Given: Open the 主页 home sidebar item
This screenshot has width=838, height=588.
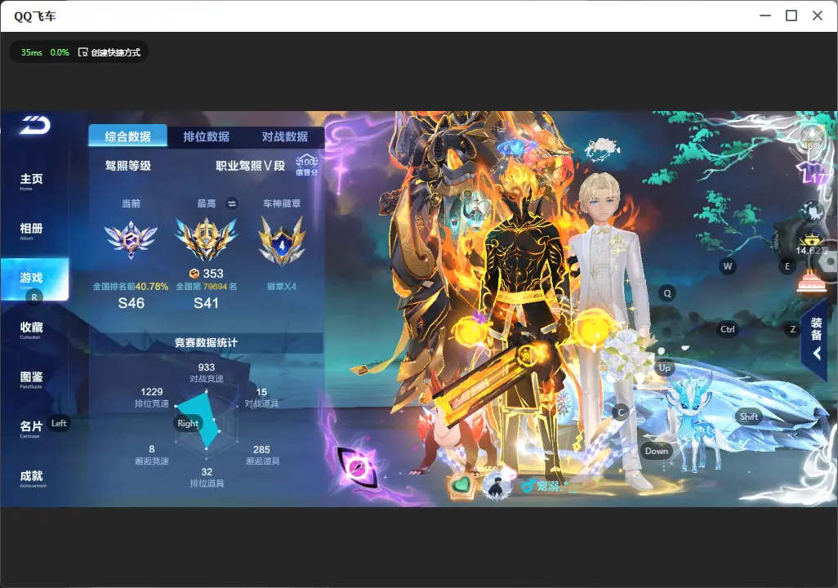Looking at the screenshot, I should tap(32, 180).
